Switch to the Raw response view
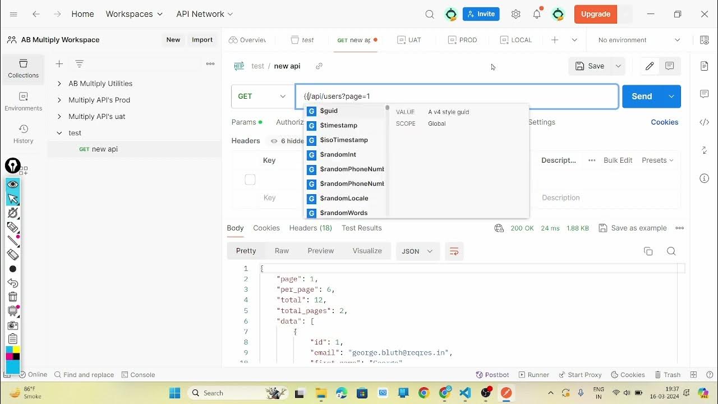Viewport: 718px width, 404px height. tap(282, 251)
